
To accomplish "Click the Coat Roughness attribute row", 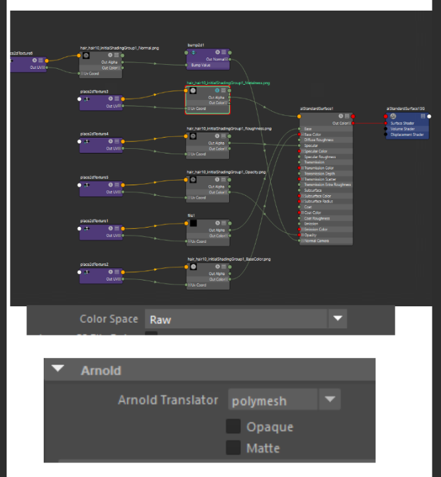I will pos(326,218).
